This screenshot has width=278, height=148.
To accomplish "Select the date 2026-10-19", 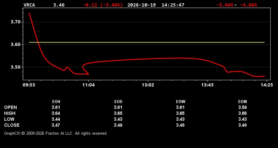I will (142, 5).
